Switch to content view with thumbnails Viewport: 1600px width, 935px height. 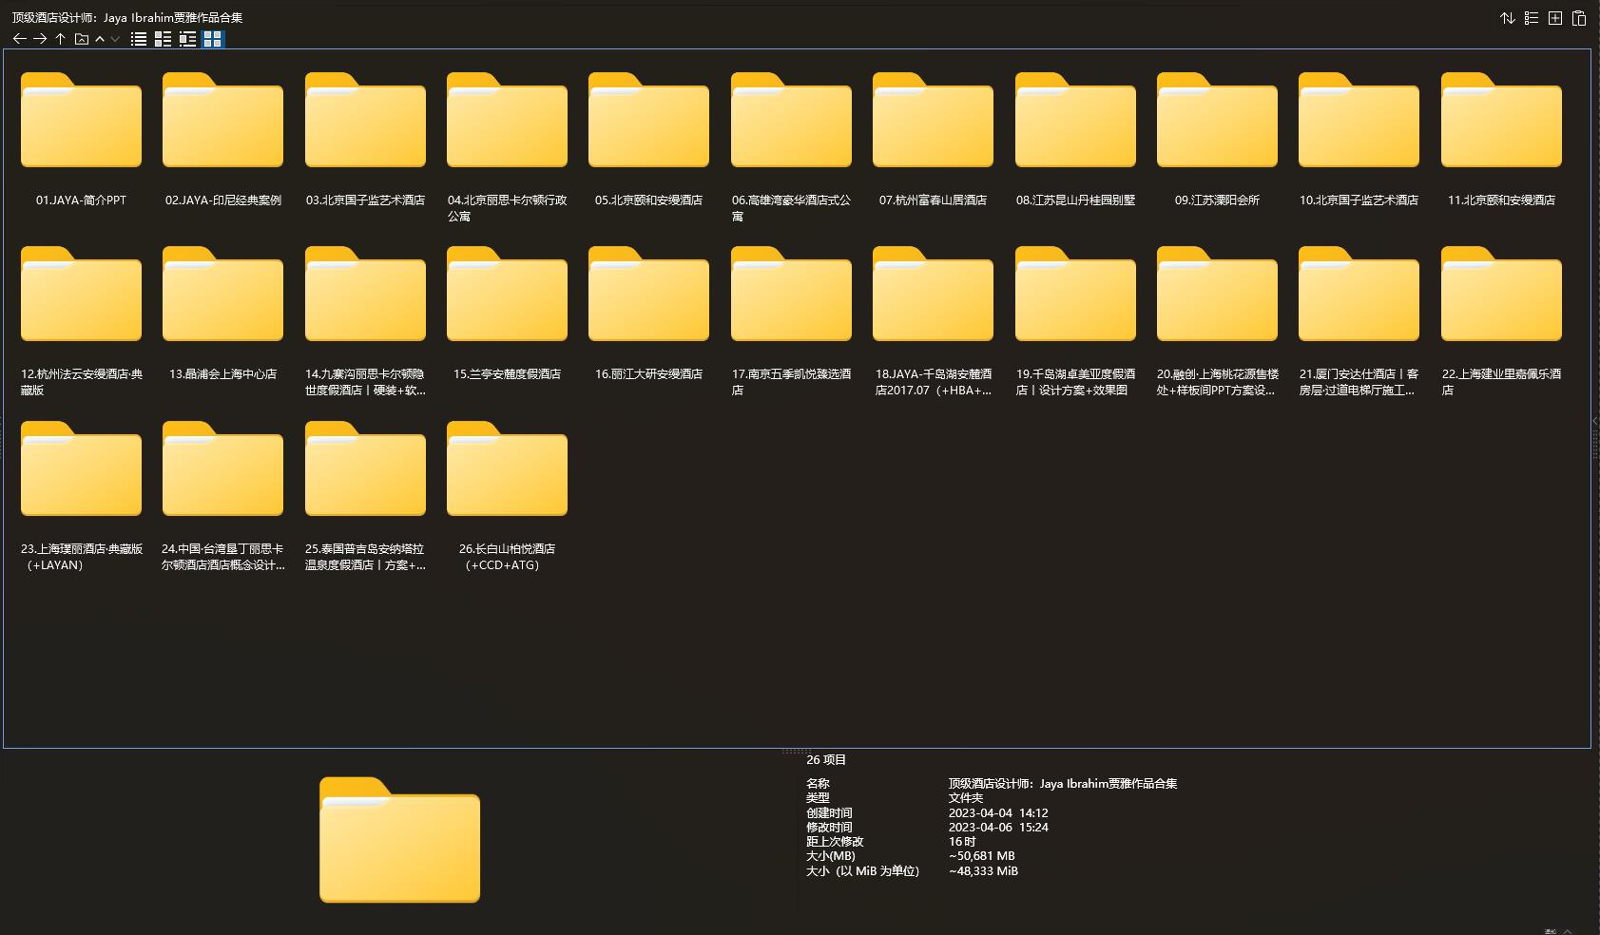click(x=187, y=39)
